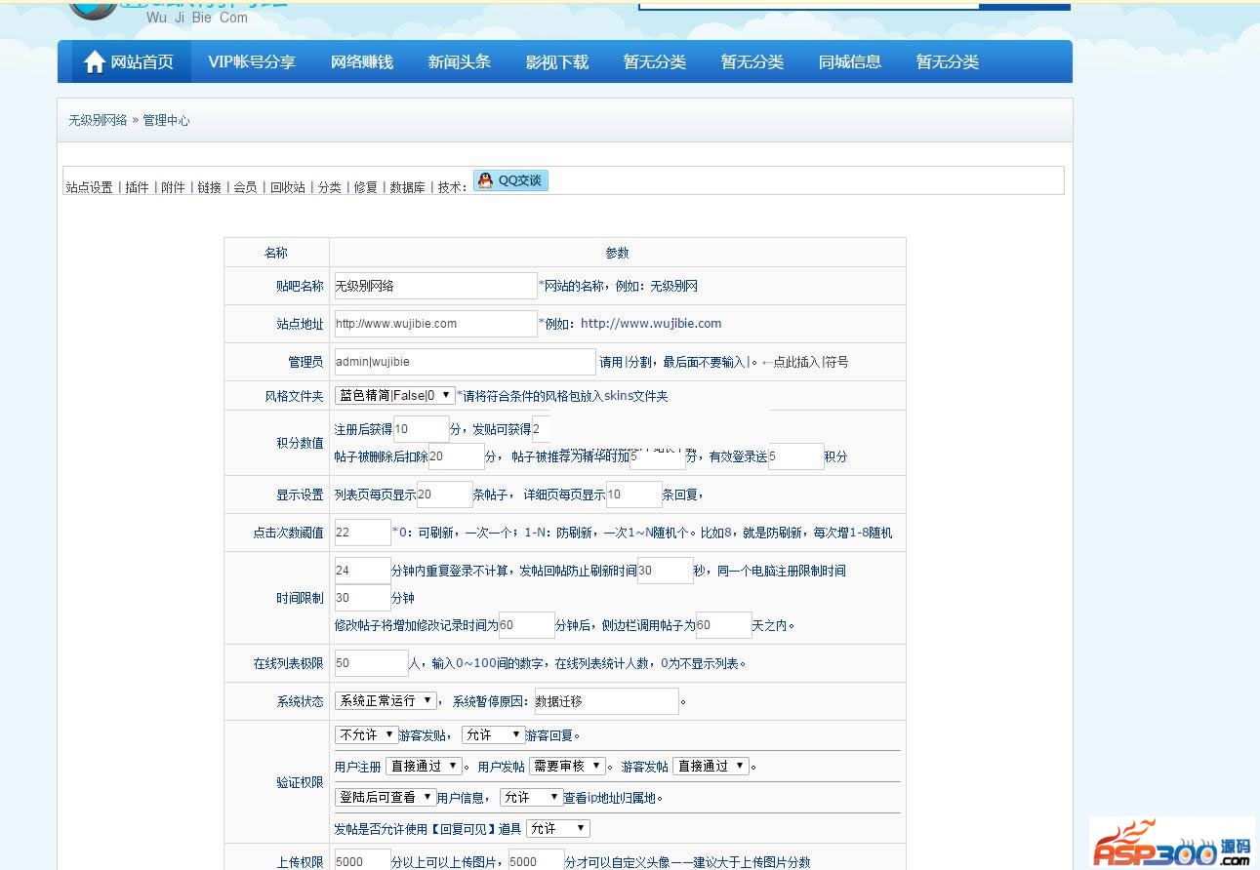Select 影视下载 in the navigation bar

[557, 61]
